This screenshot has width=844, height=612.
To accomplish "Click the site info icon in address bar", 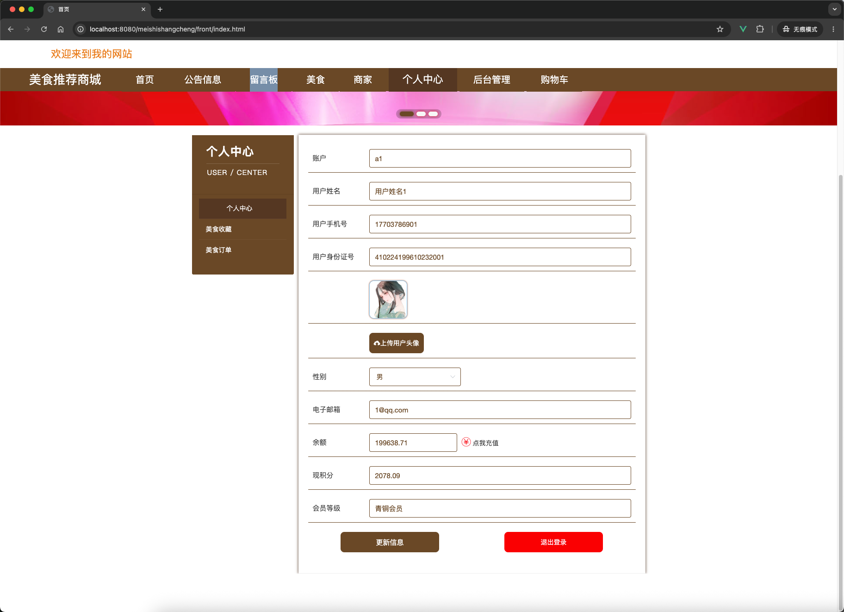I will click(x=81, y=29).
